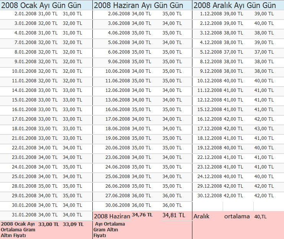Select date cell 12.06.2008
284x239 pixels.
(x=118, y=90)
